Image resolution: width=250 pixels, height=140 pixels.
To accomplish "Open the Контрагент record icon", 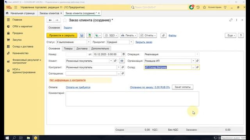I will 123,67.
